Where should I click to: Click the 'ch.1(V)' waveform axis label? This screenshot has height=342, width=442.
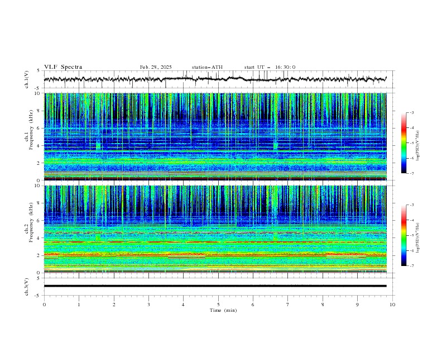coord(27,79)
